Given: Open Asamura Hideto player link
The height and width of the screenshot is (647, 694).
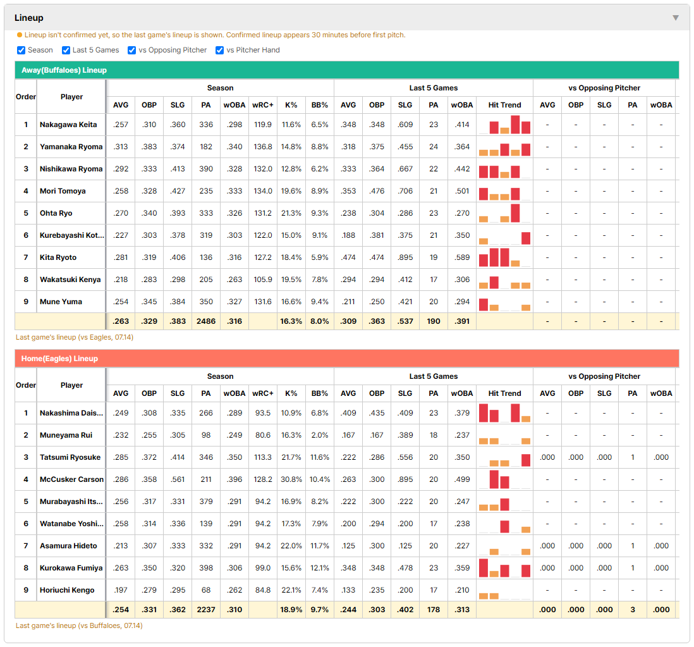Looking at the screenshot, I should tap(69, 546).
